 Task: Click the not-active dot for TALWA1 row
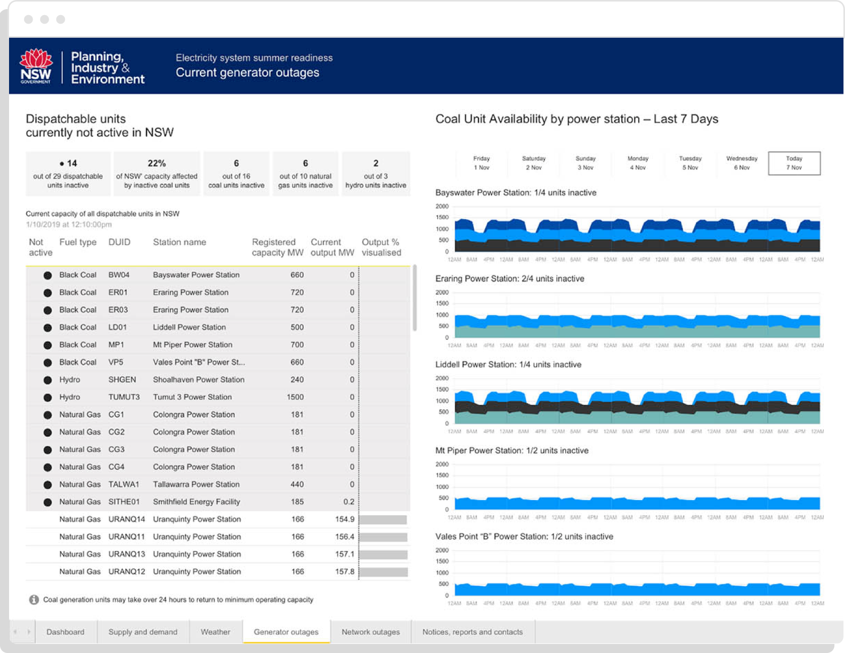tap(47, 485)
